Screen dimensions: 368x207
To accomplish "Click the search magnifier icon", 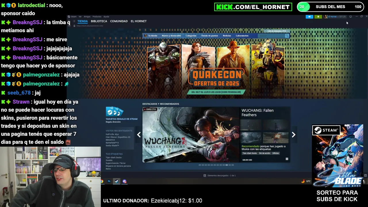I will [x=287, y=36].
